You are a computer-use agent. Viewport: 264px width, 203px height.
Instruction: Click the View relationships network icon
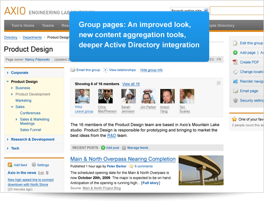click(x=106, y=70)
